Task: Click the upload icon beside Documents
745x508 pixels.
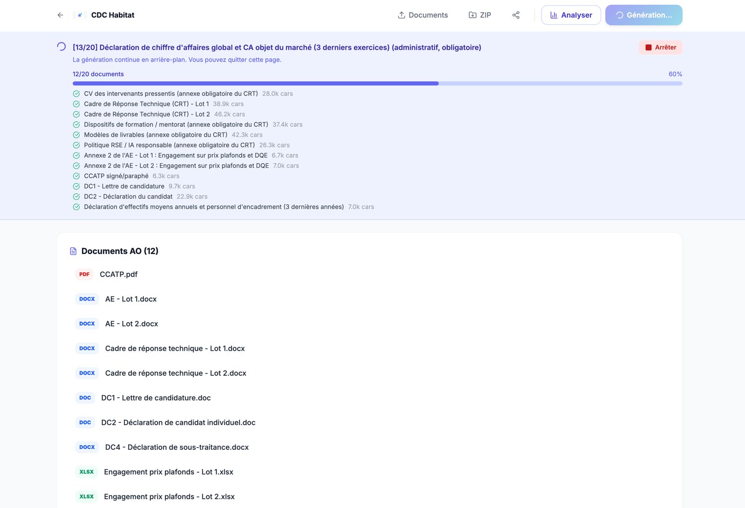Action: tap(401, 15)
